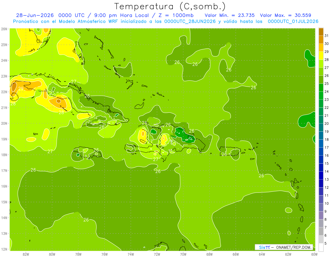Click the color bar segment between 27 and 28

[x=321, y=64]
